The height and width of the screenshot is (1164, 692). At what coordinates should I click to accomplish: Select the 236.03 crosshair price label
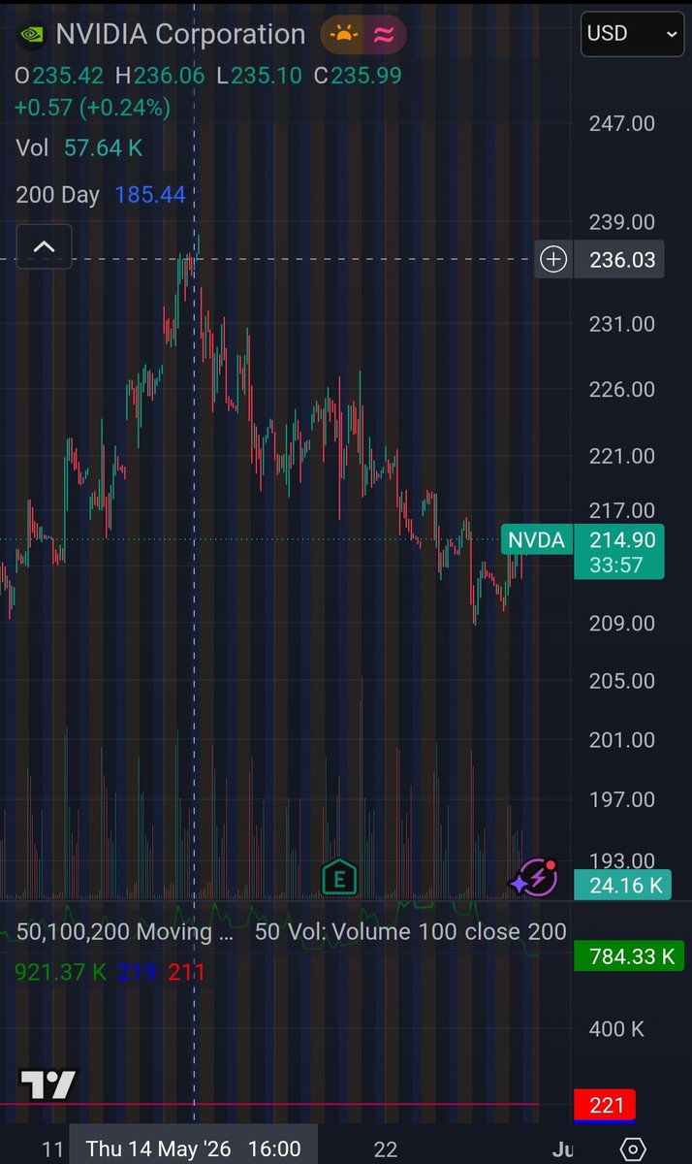click(x=619, y=259)
